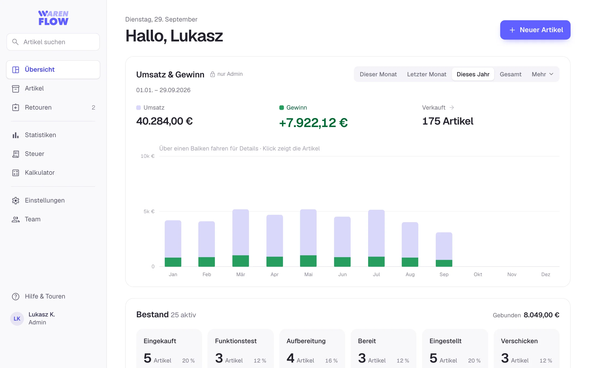Open the Aufbereitung stock card
589x368 pixels.
312,349
